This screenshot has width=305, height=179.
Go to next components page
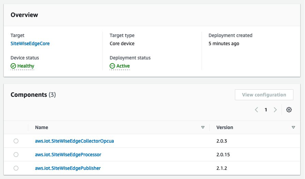click(x=275, y=110)
